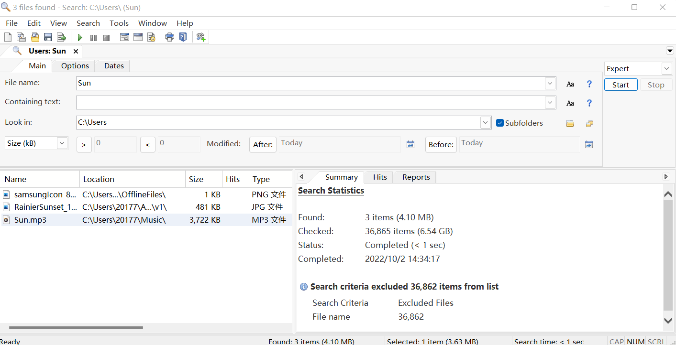
Task: Uncheck the Subfolders checkbox
Action: tap(500, 123)
